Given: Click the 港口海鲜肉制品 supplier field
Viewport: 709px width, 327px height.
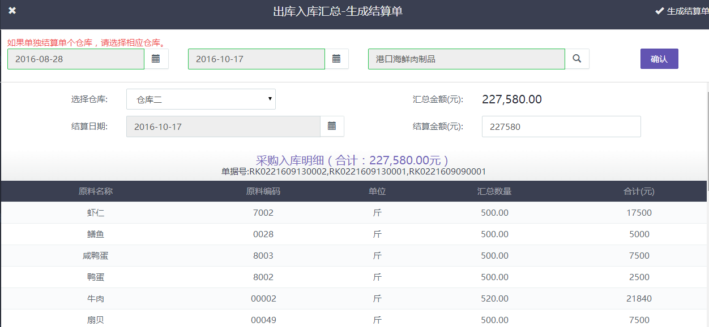Looking at the screenshot, I should click(x=466, y=59).
